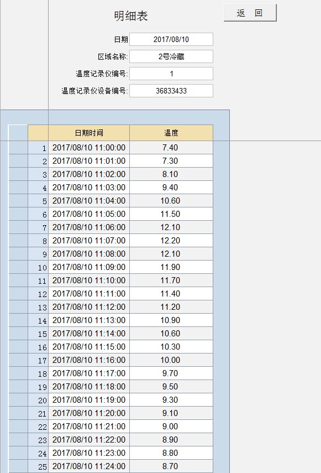Select the temperature cell 7.30
The image size is (321, 473).
171,161
